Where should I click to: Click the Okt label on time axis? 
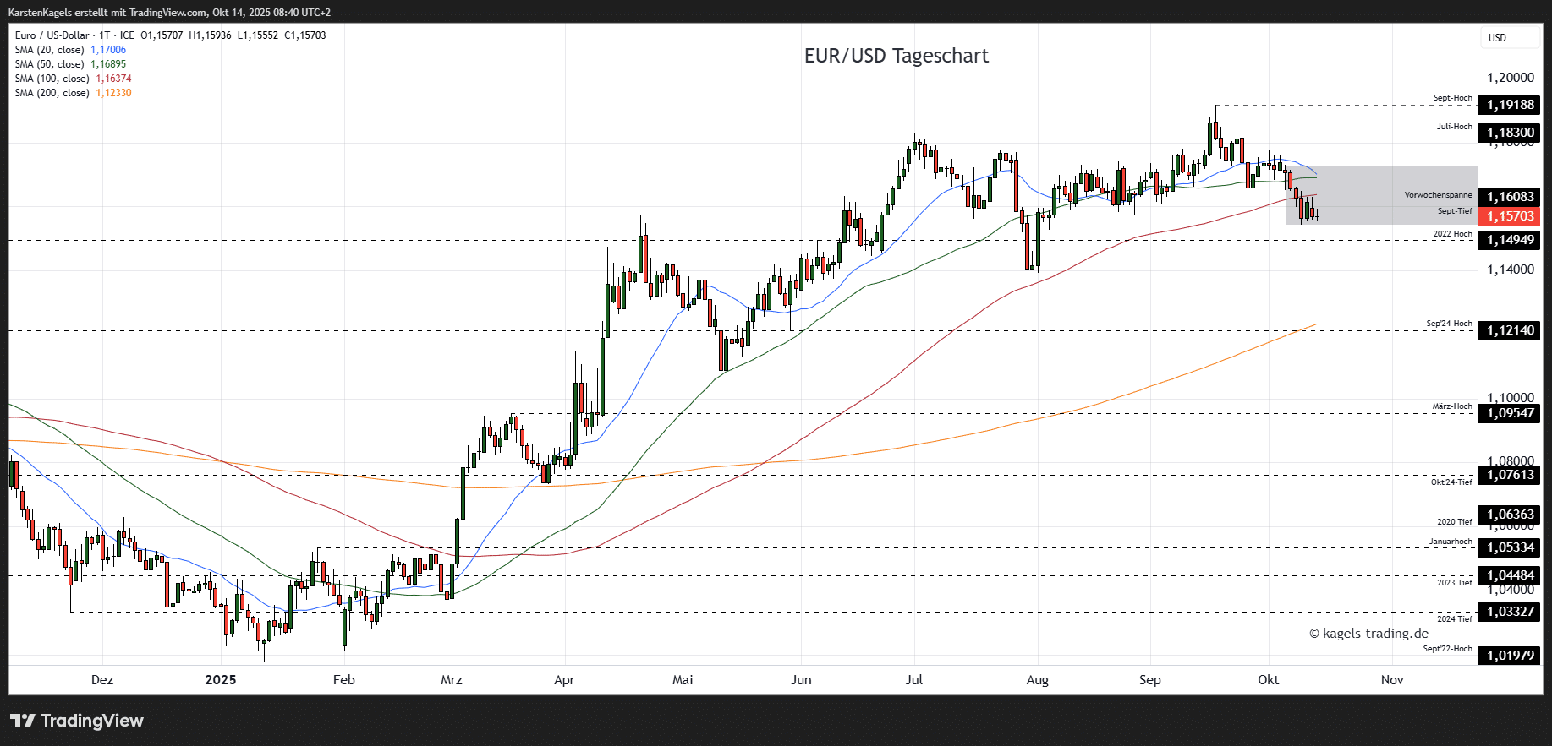click(1268, 680)
